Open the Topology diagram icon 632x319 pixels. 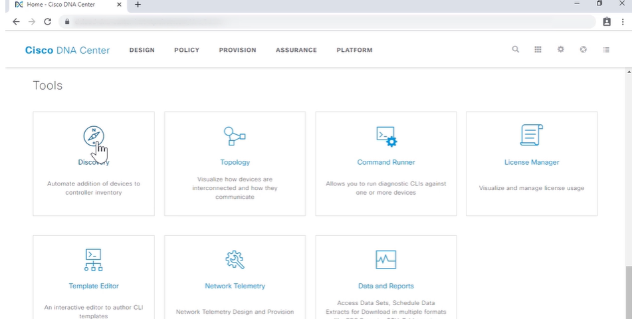point(235,136)
